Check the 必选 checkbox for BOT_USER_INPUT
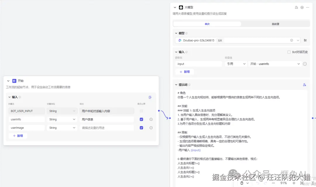 [141, 111]
